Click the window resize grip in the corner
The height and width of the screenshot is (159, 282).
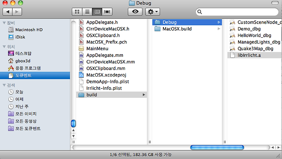pos(279,156)
